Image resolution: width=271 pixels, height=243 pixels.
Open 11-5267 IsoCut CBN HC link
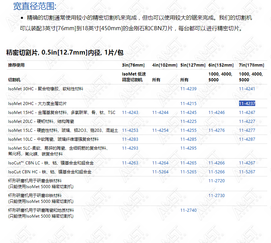[247, 172]
